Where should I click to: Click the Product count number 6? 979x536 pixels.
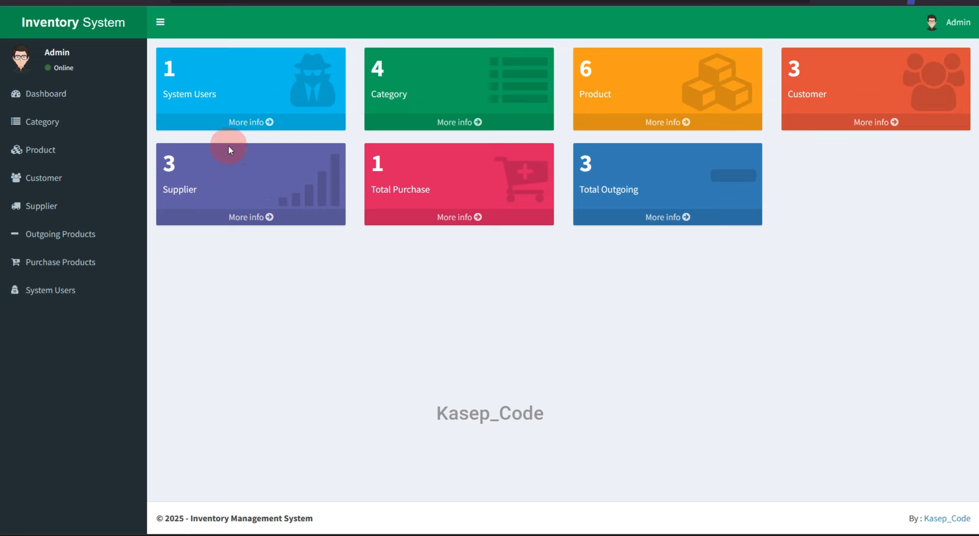click(x=585, y=69)
